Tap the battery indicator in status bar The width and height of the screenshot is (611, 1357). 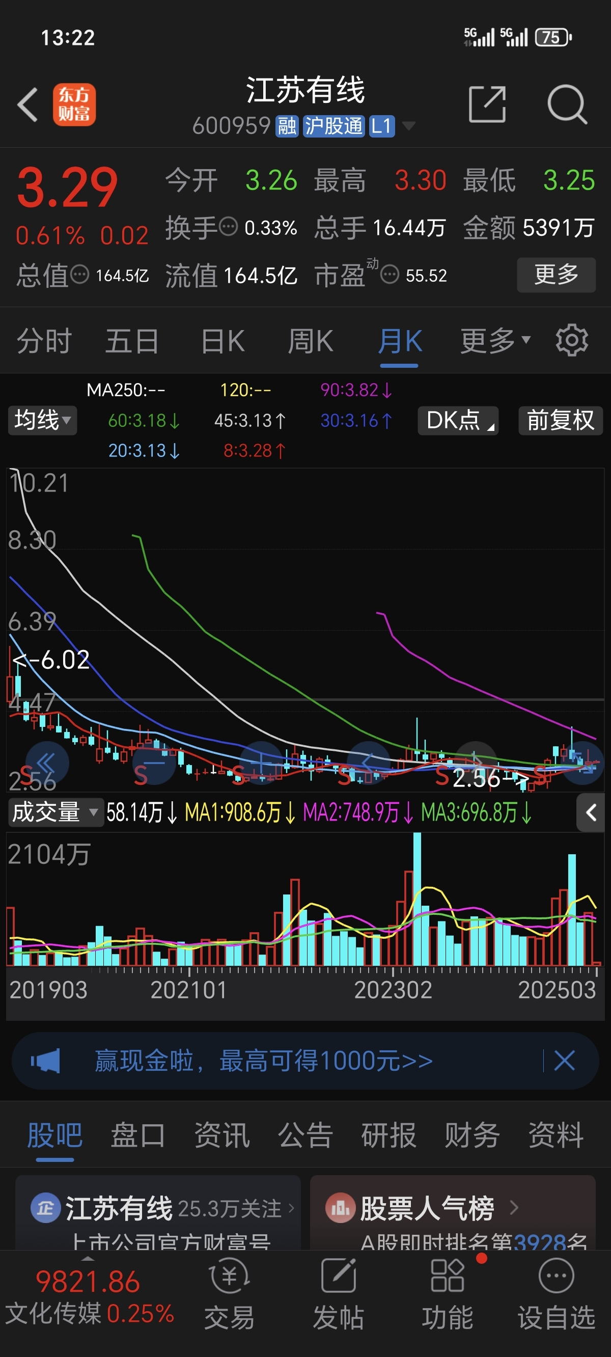point(553,37)
